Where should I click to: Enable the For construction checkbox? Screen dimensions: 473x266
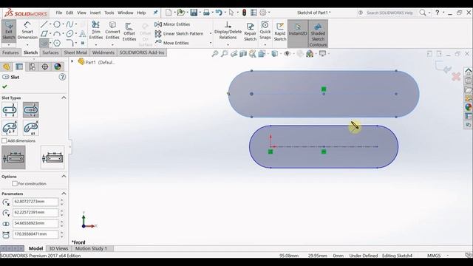[x=15, y=183]
